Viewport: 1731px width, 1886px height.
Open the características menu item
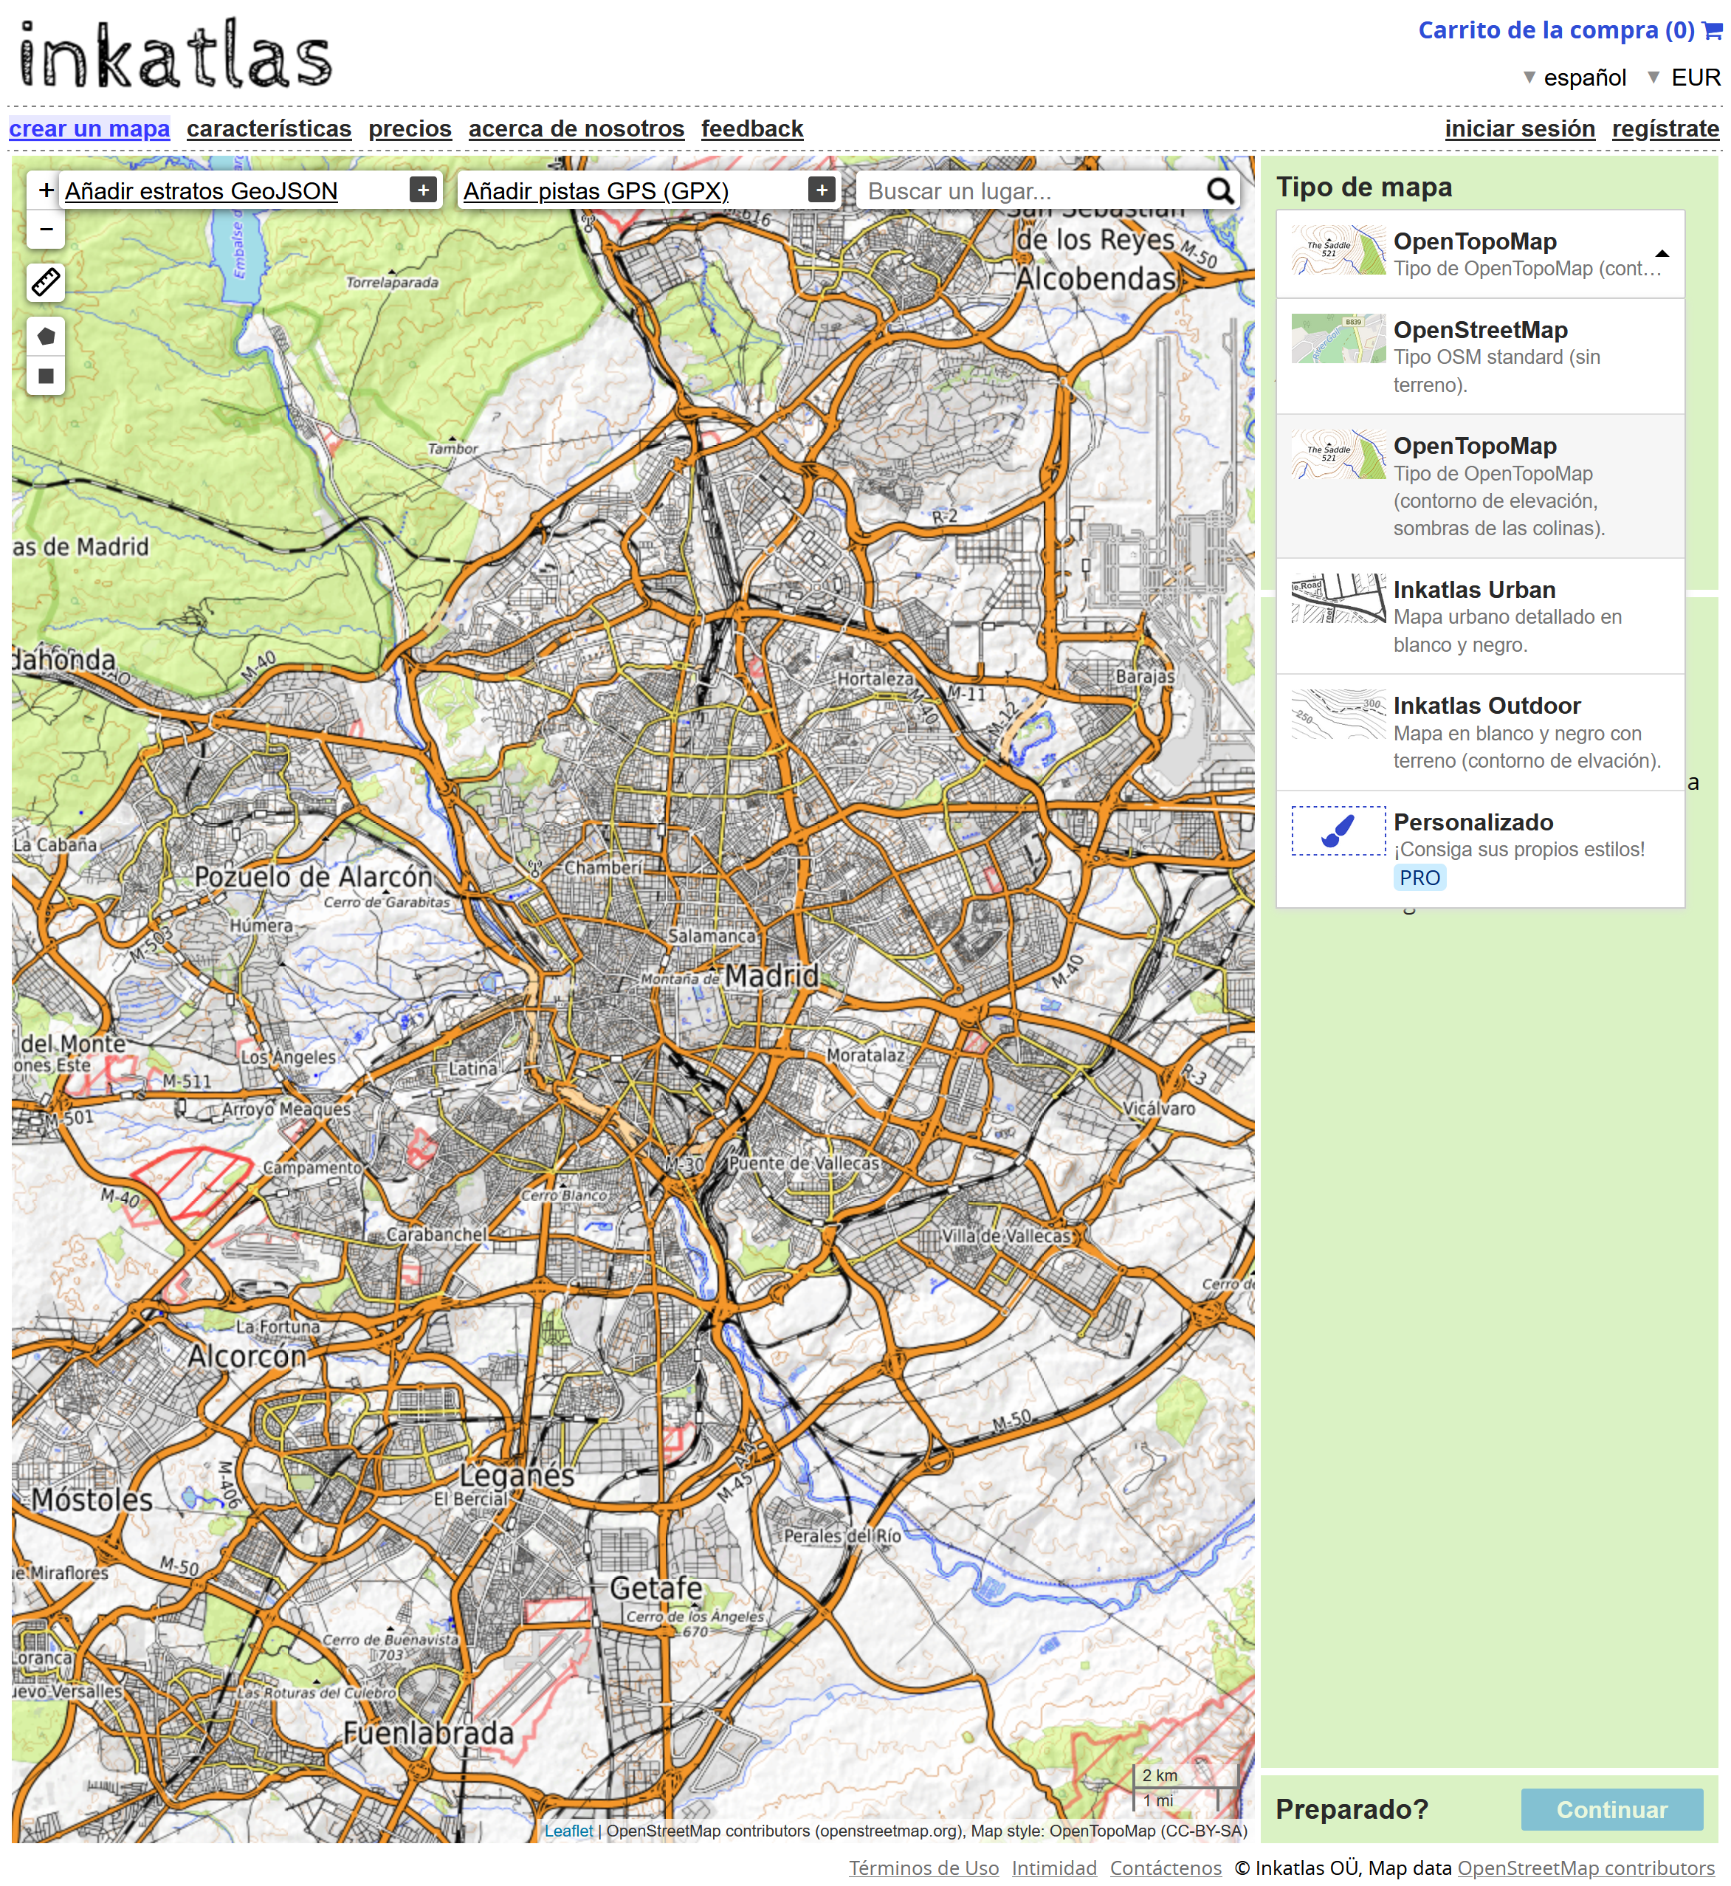pyautogui.click(x=269, y=129)
